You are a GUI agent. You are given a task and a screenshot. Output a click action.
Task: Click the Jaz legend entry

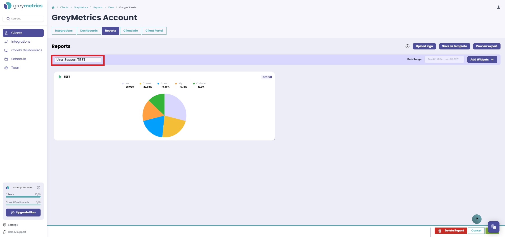pyautogui.click(x=128, y=85)
